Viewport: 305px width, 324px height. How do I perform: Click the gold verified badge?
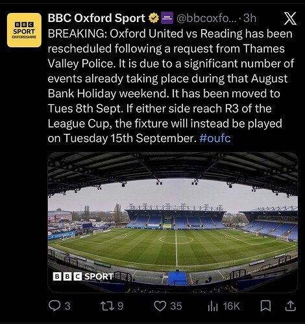(154, 18)
